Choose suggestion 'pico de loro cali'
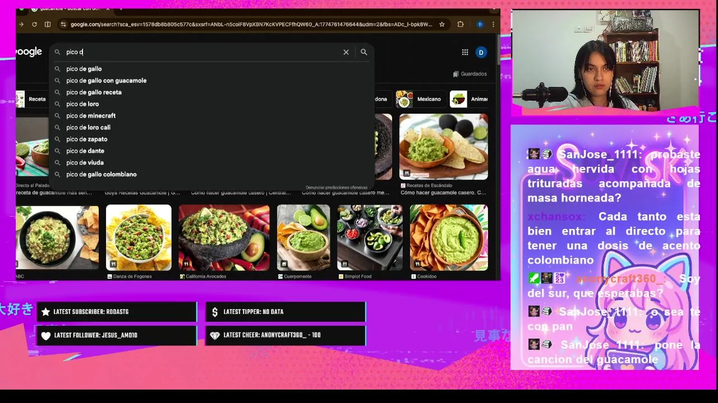Viewport: 718px width, 403px height. (x=212, y=128)
